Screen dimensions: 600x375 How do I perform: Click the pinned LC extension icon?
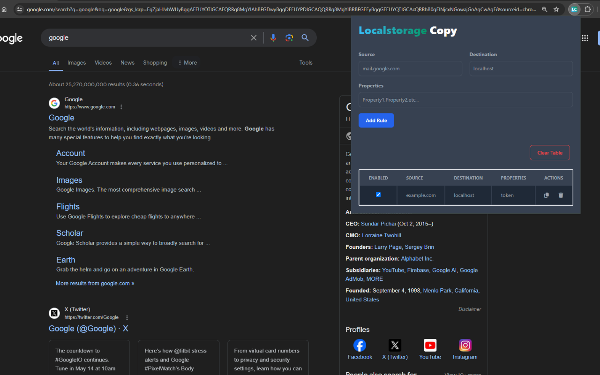(x=574, y=9)
